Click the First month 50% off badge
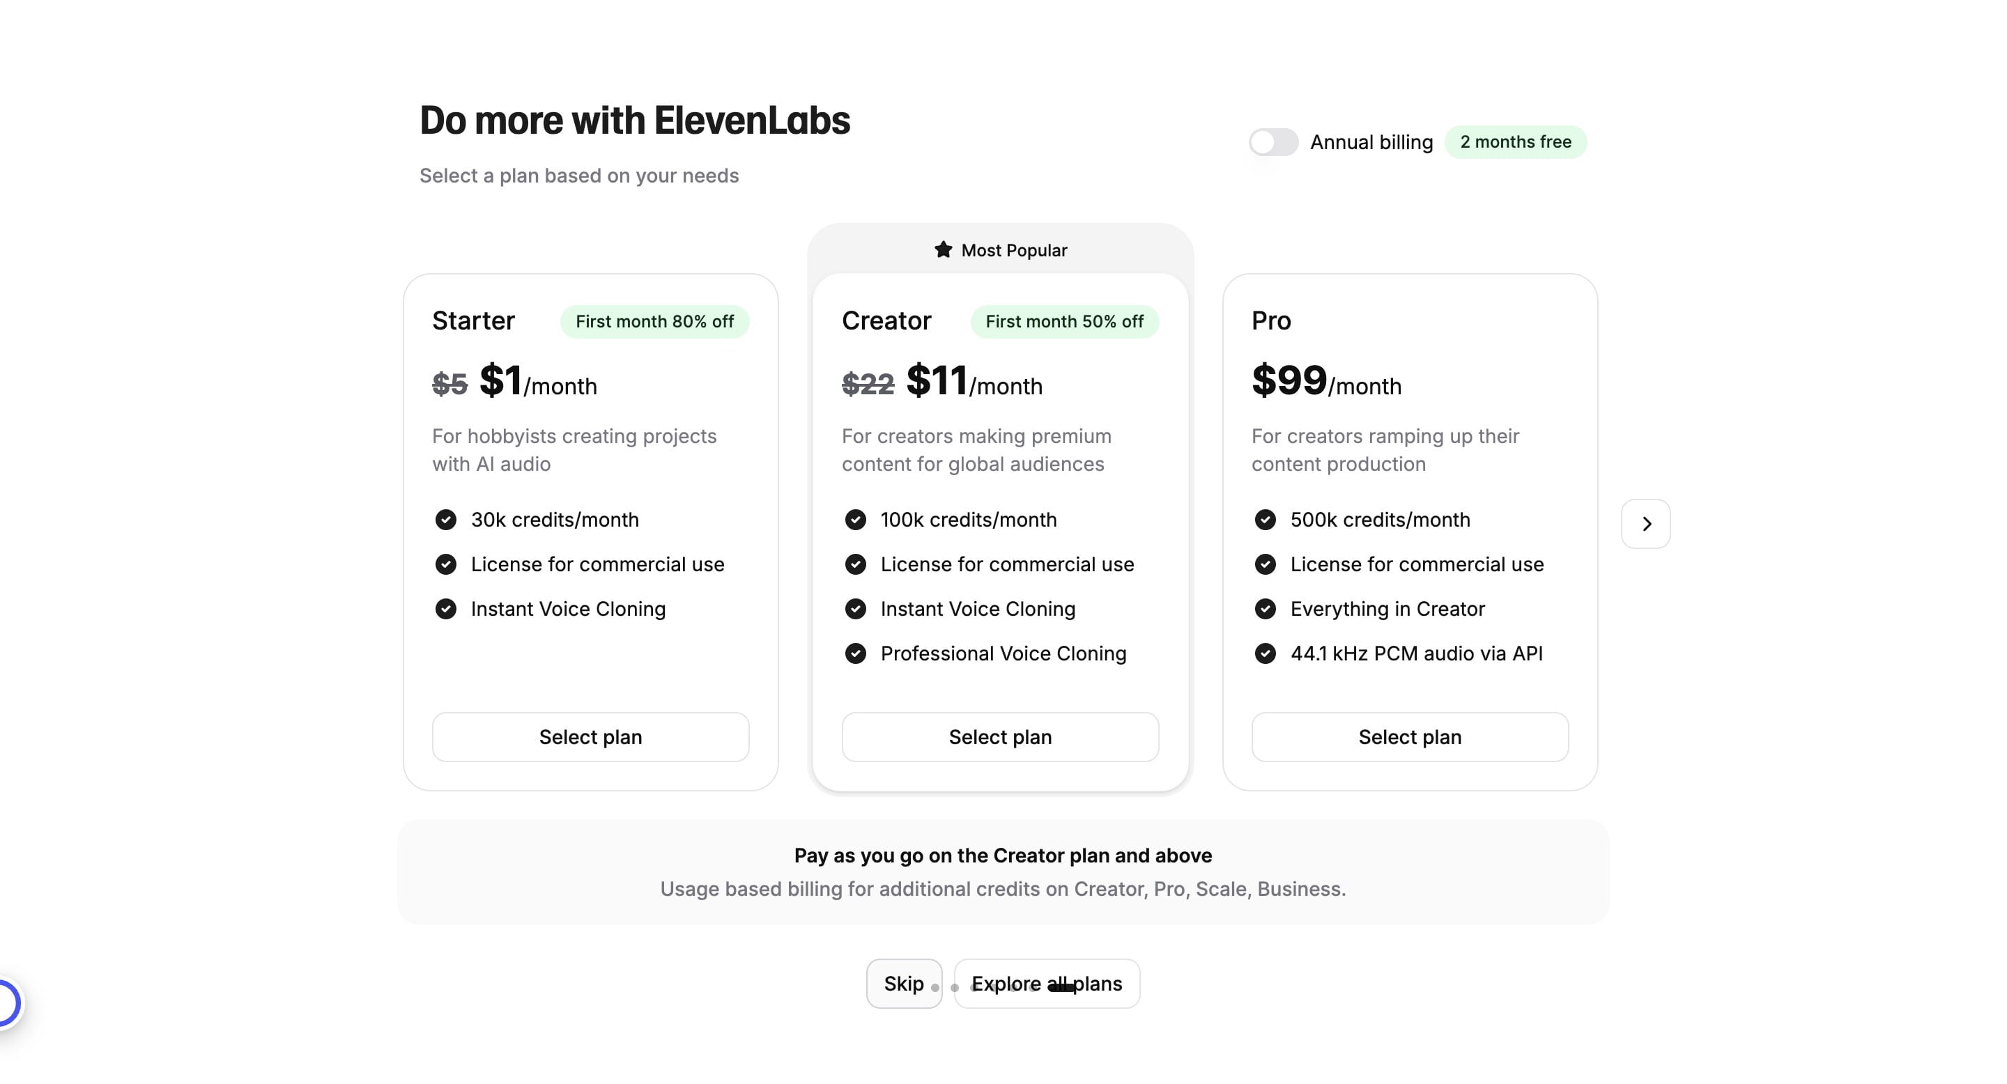Screen dimensions: 2007x1084 (1064, 322)
